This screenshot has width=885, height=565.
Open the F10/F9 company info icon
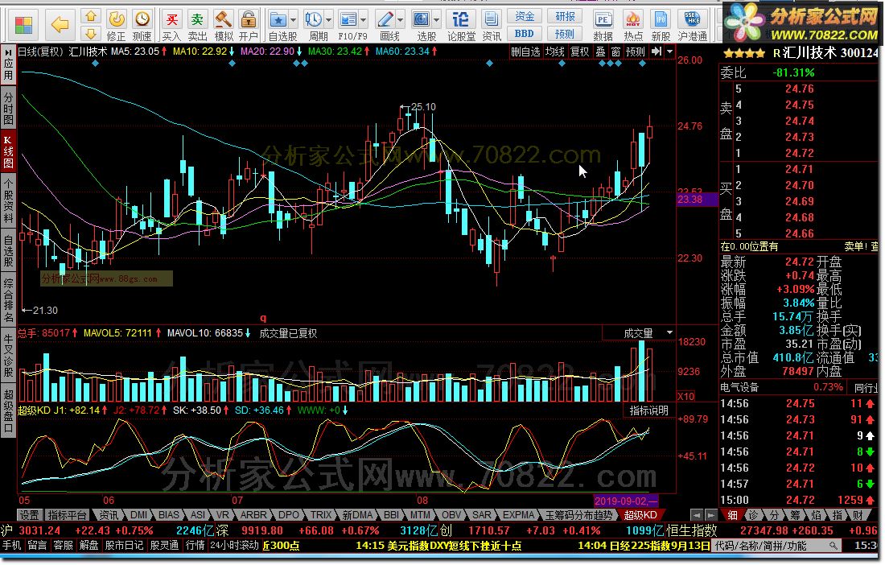point(348,20)
